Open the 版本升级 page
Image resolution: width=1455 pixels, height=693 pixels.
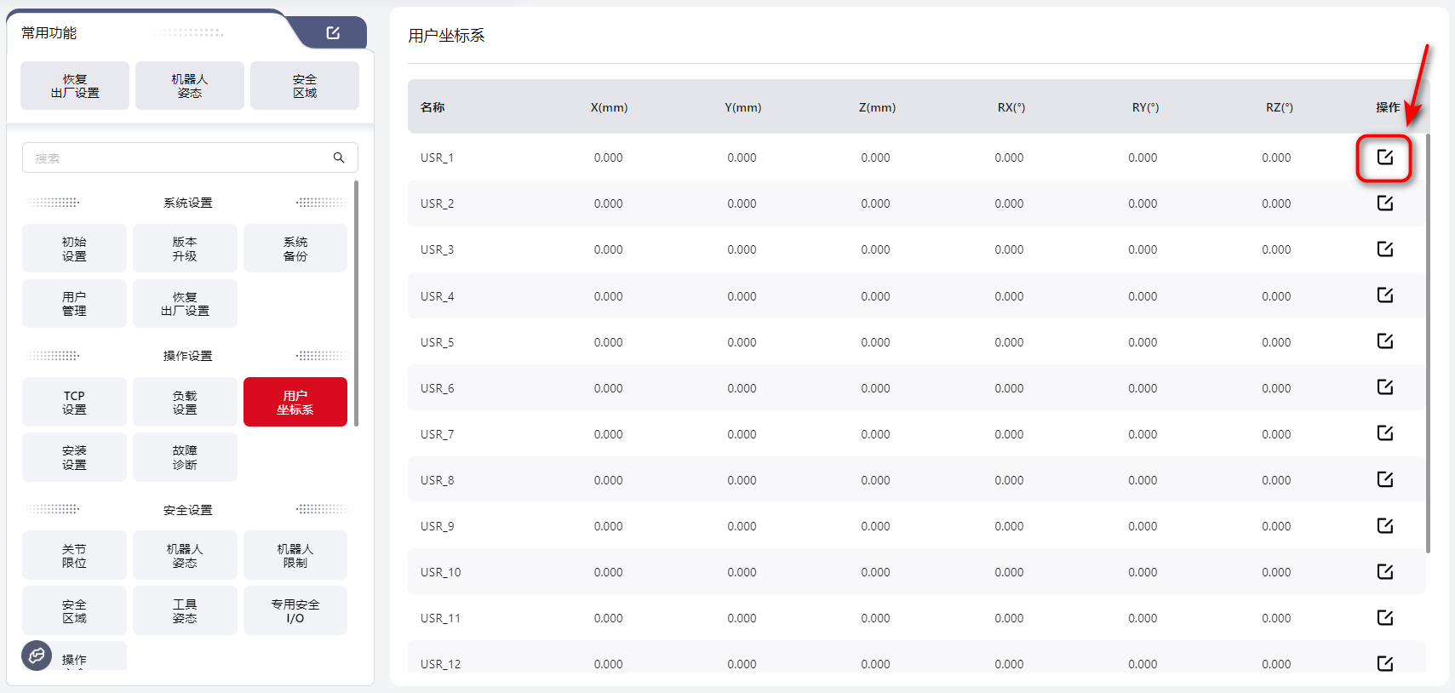[x=185, y=249]
